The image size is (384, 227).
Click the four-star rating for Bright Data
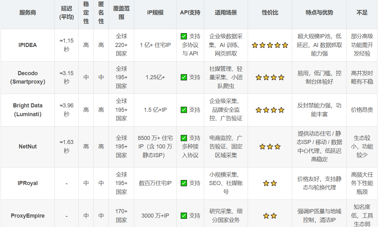(x=270, y=110)
